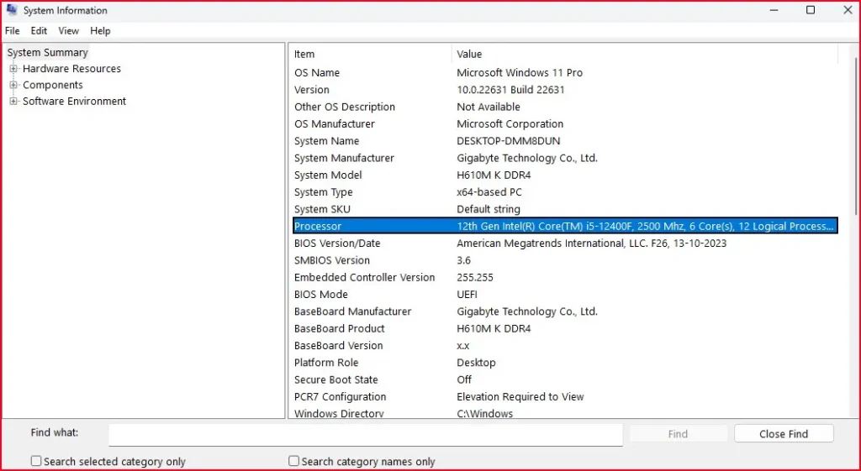The image size is (861, 471).
Task: Select the System Name row
Action: click(566, 141)
